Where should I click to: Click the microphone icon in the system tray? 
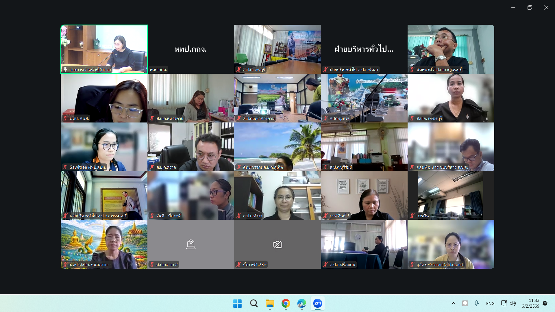tap(476, 303)
